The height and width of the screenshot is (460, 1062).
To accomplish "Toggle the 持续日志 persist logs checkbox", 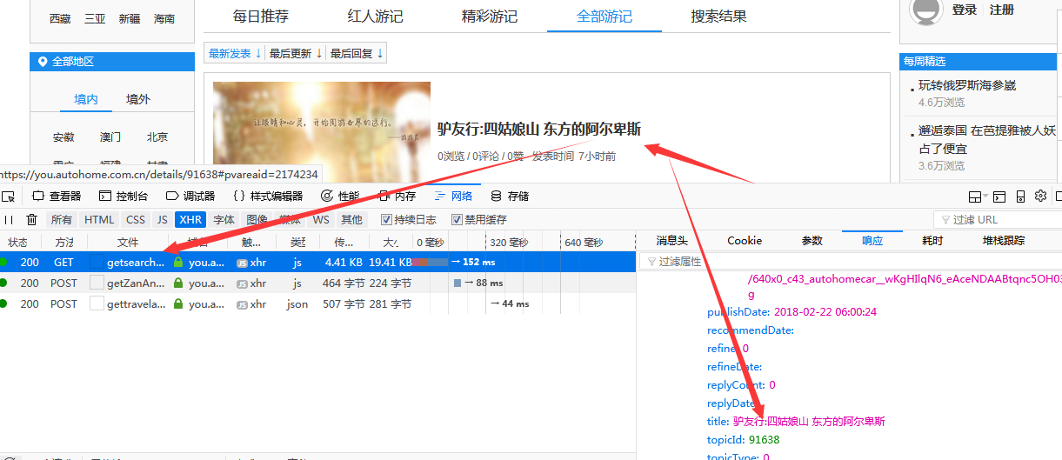I will (x=386, y=220).
